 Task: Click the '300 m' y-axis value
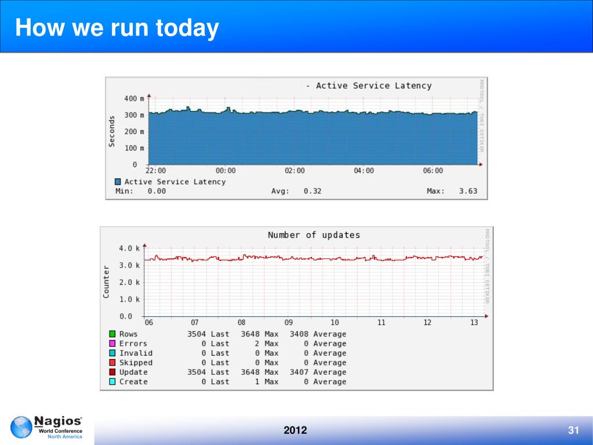[x=134, y=115]
